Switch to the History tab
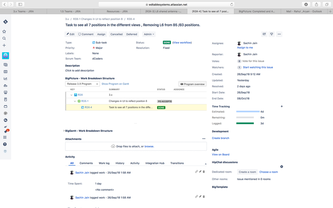 [x=120, y=163]
